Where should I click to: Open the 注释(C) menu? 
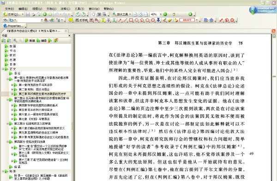point(66,9)
